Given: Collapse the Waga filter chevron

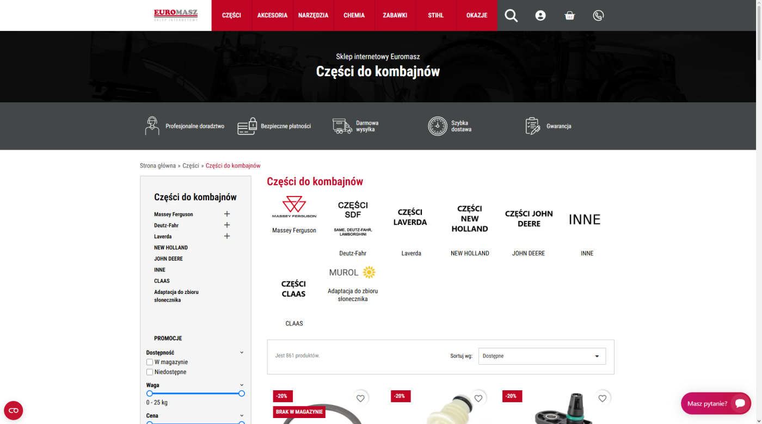Looking at the screenshot, I should [x=242, y=385].
